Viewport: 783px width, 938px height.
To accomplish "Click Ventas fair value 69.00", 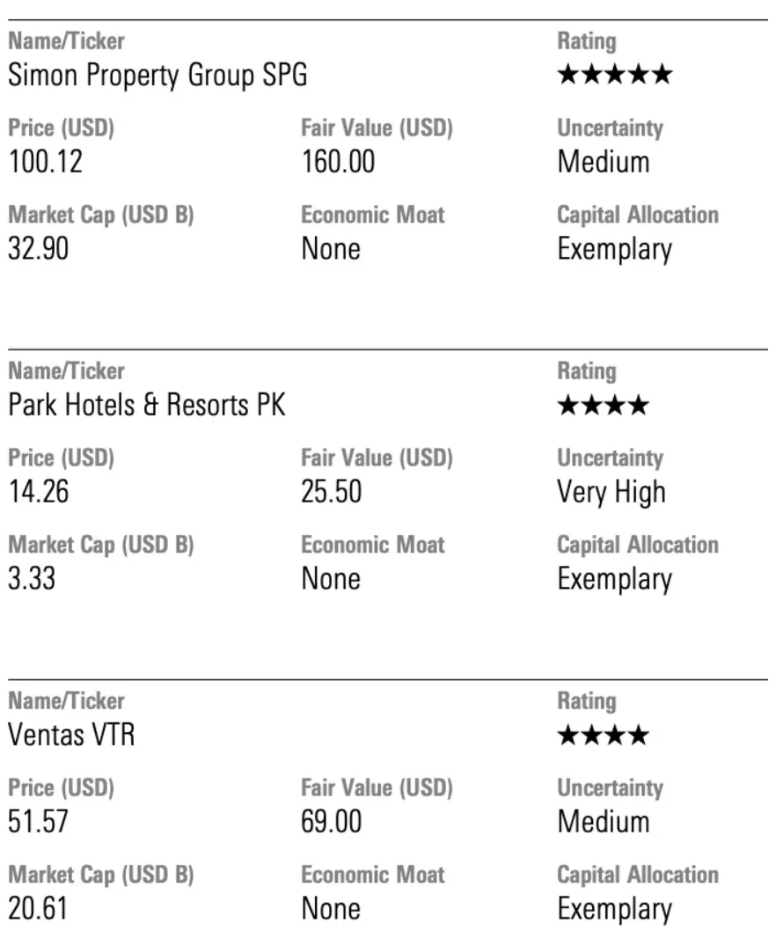I will coord(332,822).
